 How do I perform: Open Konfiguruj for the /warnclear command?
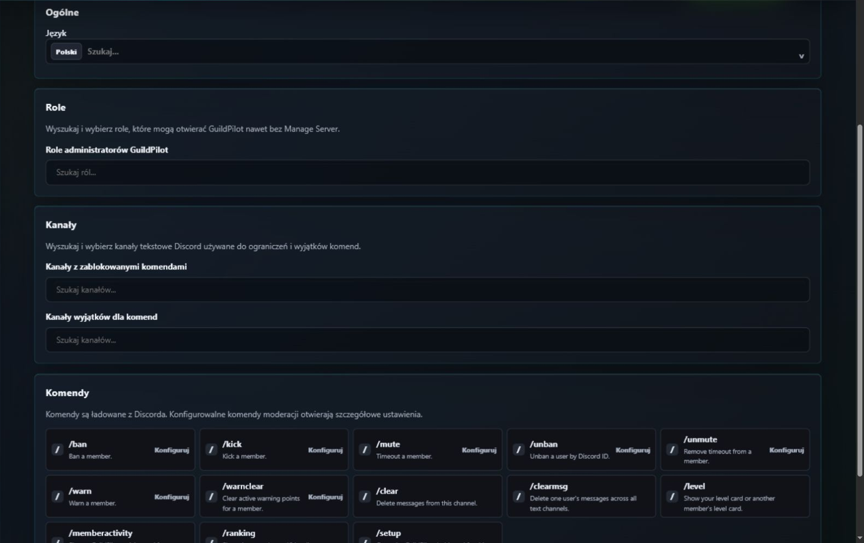pyautogui.click(x=325, y=497)
